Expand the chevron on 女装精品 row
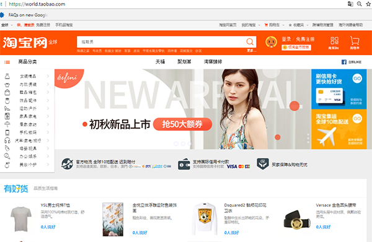Image resolution: width=372 pixels, height=242 pixels. point(48,76)
